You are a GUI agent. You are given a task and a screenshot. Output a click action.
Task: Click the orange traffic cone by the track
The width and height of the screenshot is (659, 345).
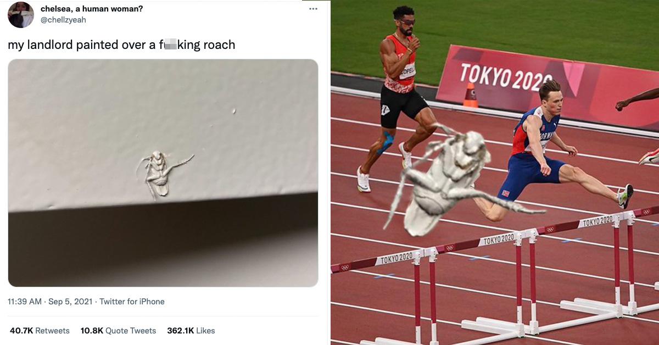[x=470, y=95]
